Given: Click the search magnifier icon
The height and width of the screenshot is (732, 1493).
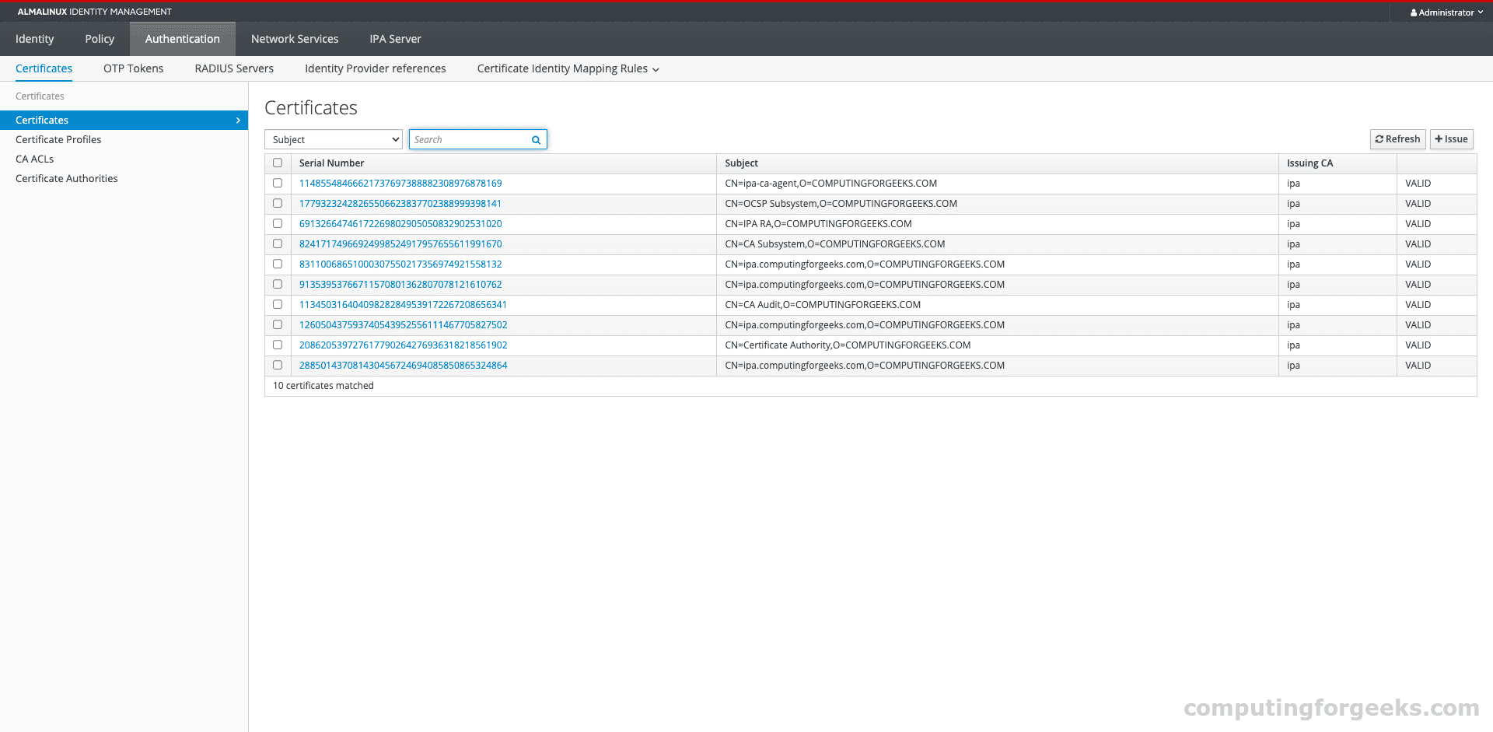Looking at the screenshot, I should tap(535, 139).
